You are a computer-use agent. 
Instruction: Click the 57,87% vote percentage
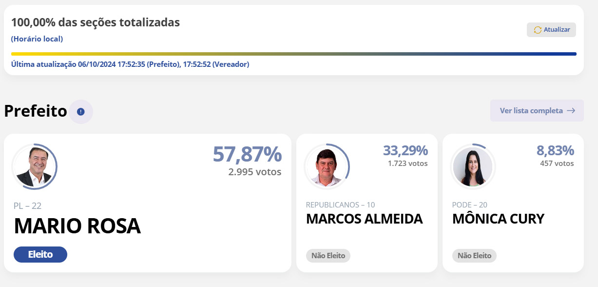click(247, 154)
